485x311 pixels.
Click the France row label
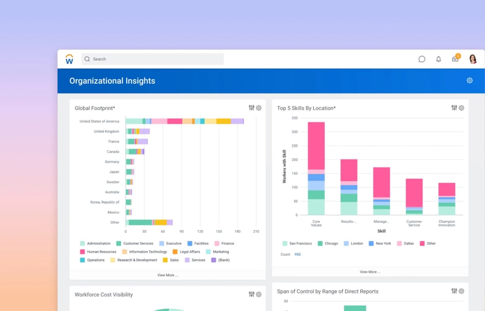114,141
